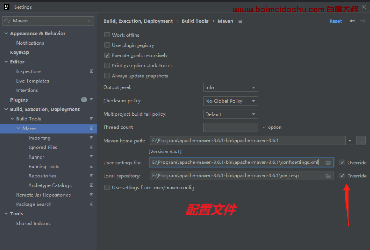Viewport: 370px width, 250px height.
Task: Open Live Templates settings page
Action: [x=33, y=81]
